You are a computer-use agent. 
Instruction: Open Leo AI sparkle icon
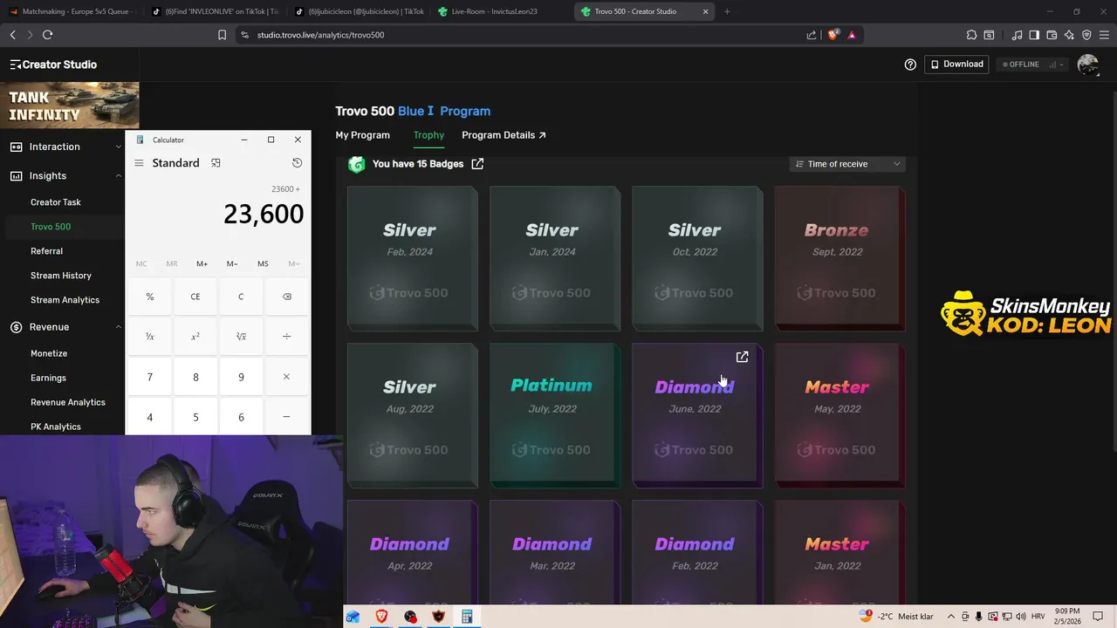coord(1069,35)
